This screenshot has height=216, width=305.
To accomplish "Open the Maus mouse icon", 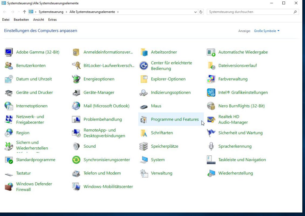I will pyautogui.click(x=144, y=106).
